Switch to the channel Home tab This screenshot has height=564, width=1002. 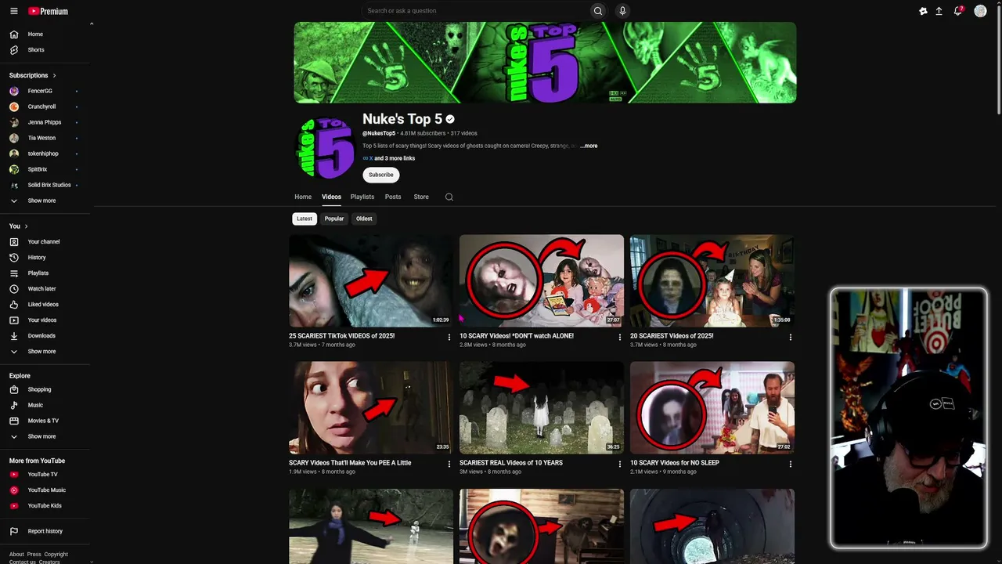[x=303, y=197]
